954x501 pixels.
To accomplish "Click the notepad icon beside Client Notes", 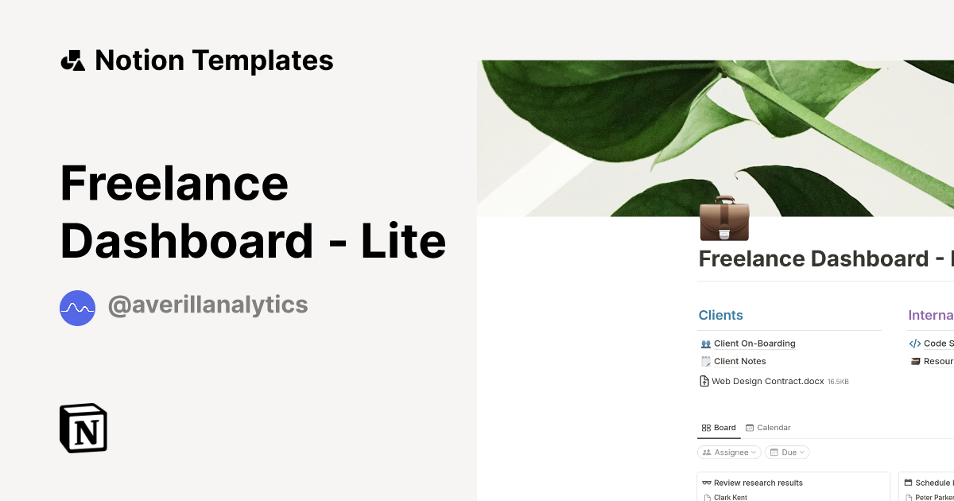I will [705, 360].
